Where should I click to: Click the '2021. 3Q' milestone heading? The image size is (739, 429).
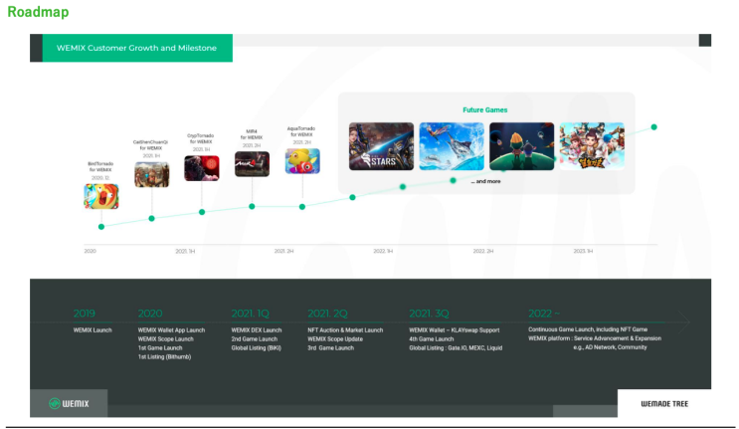[430, 314]
